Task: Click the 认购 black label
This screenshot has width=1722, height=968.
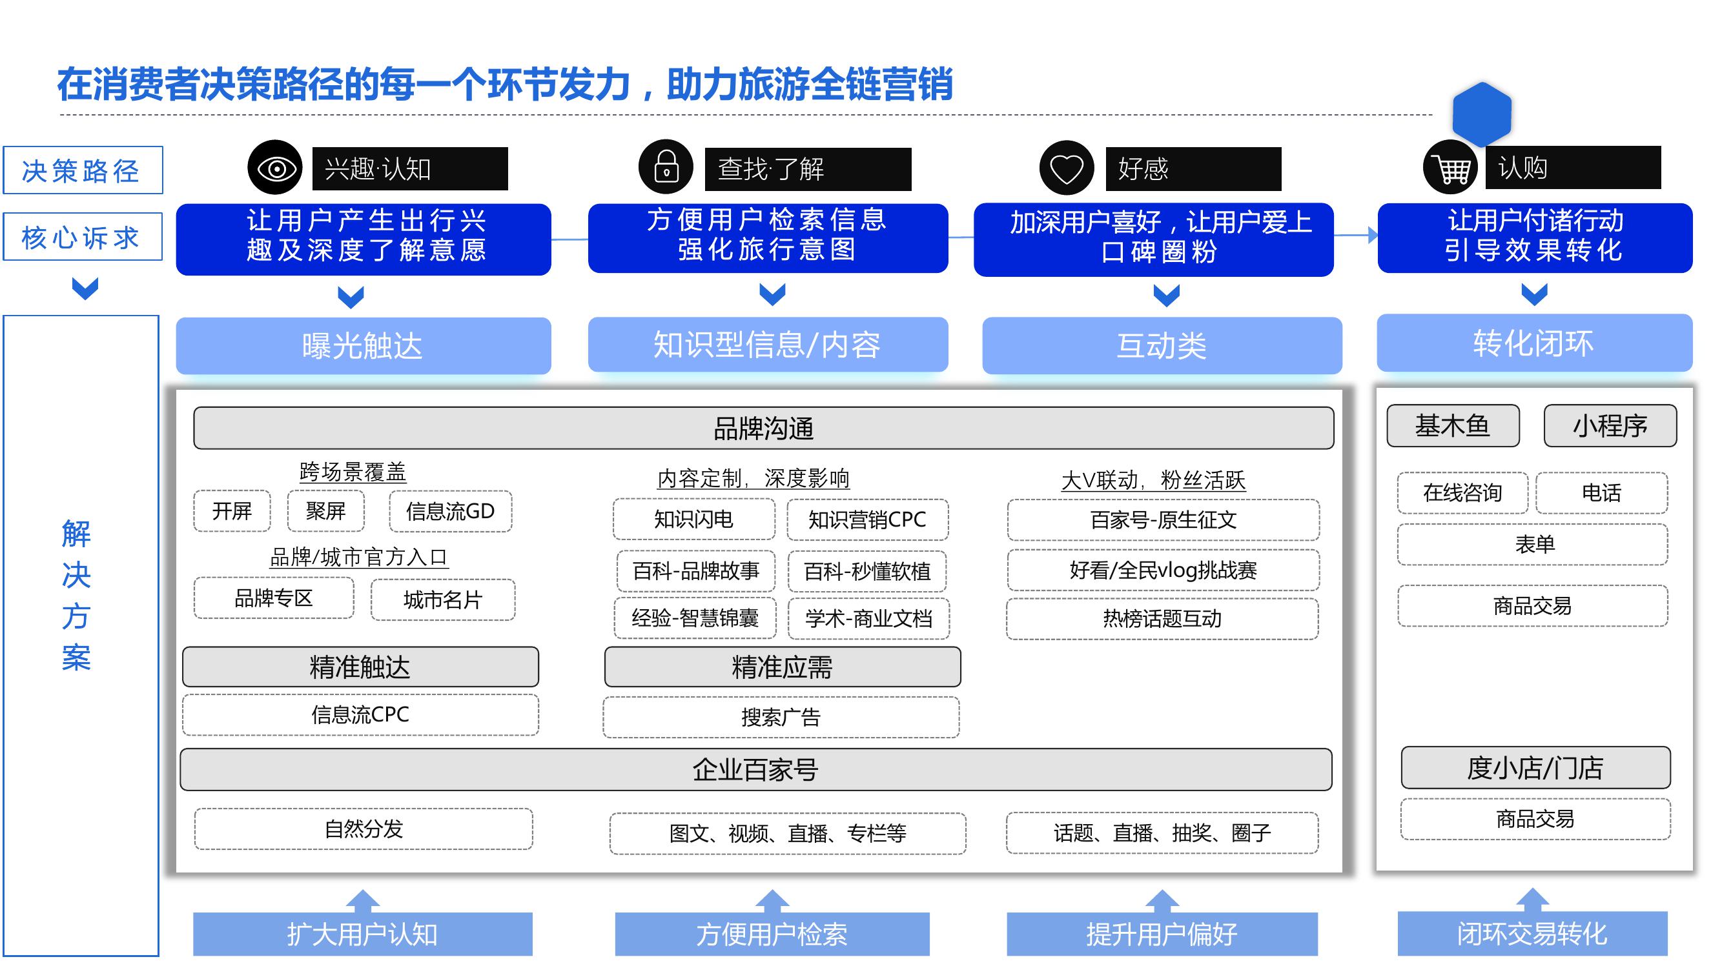Action: click(1573, 167)
